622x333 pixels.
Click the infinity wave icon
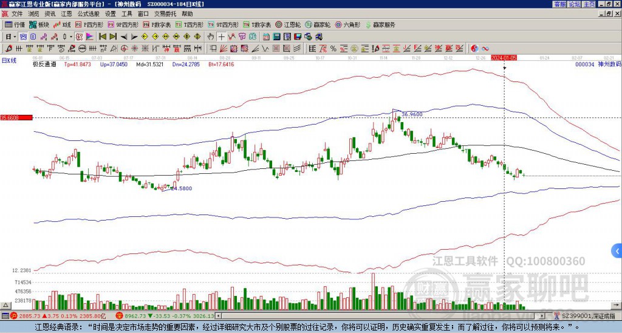point(485,49)
